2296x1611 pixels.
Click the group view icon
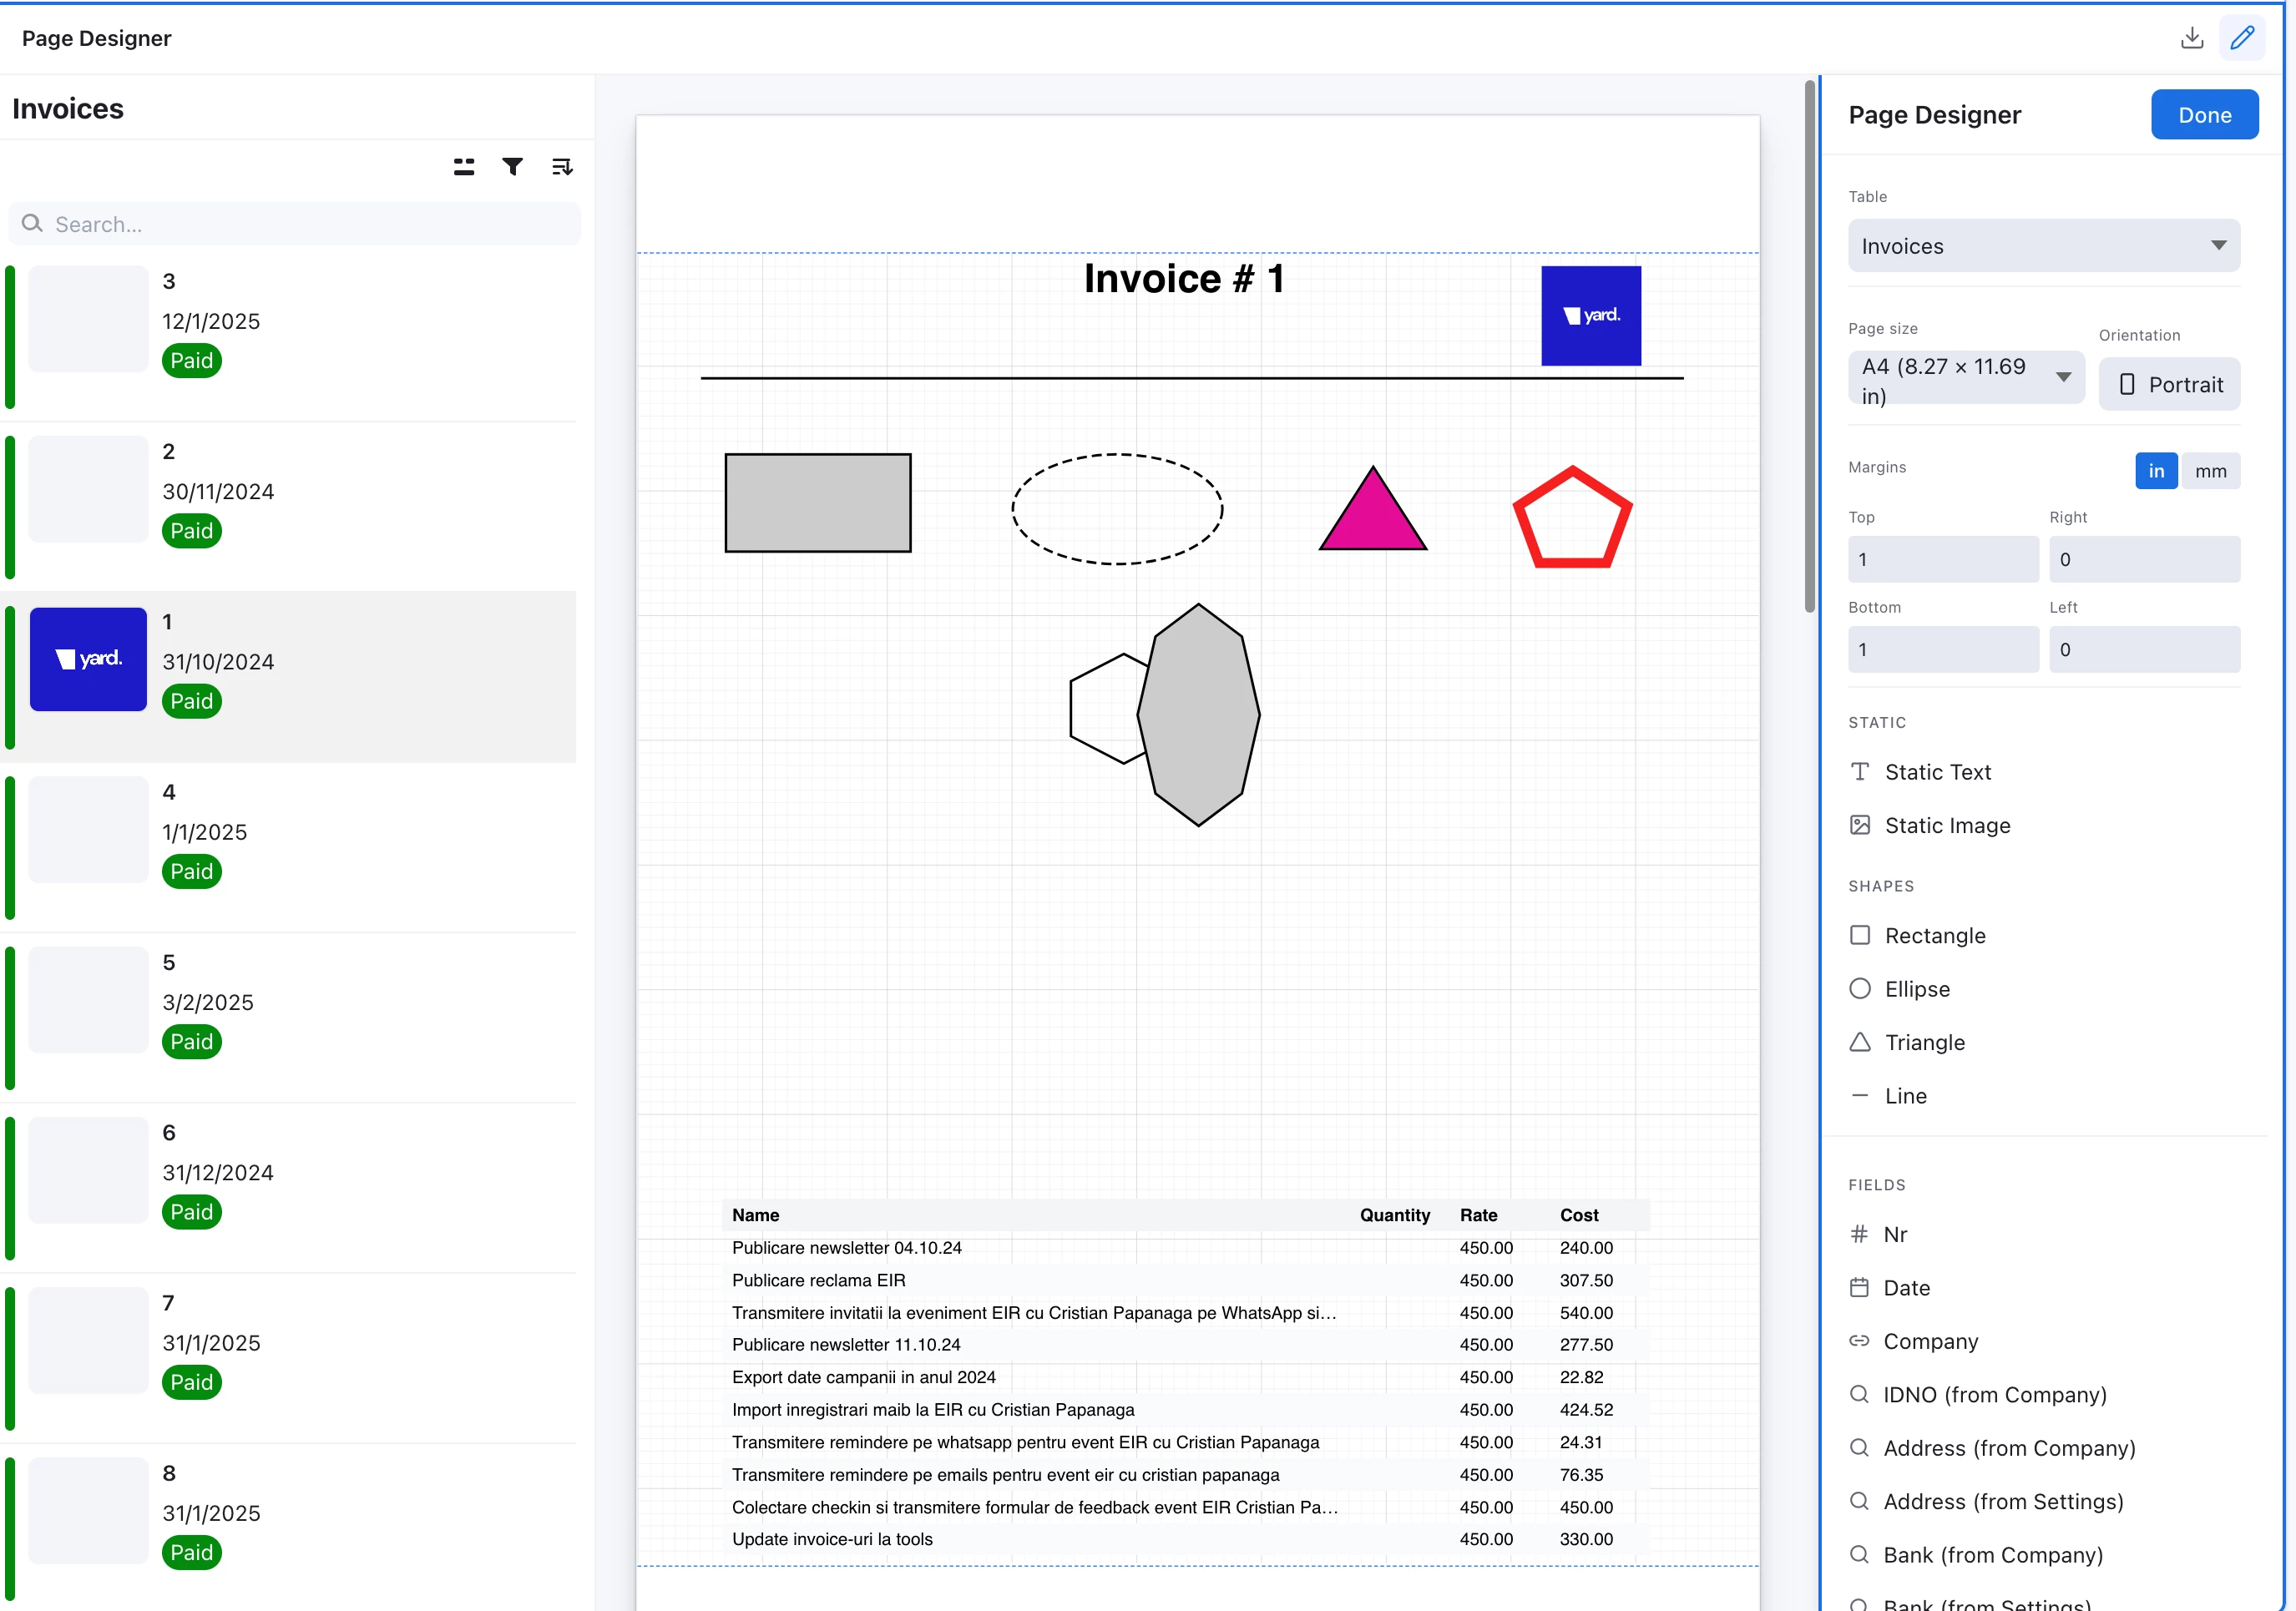[464, 167]
